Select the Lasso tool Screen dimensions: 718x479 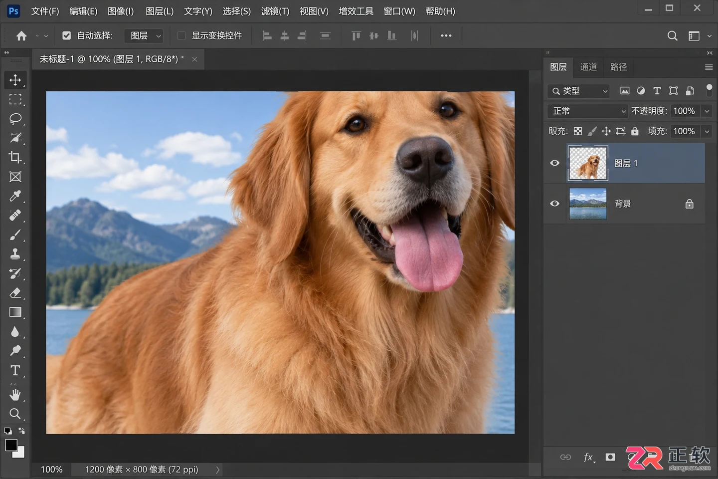click(15, 119)
